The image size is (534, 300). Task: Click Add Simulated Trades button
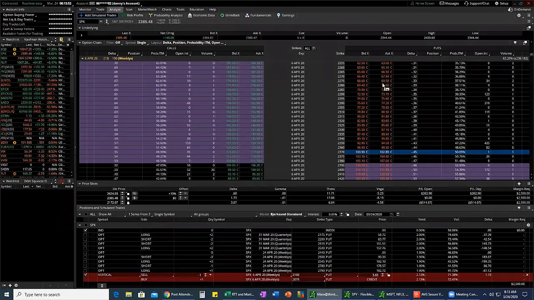coord(98,15)
